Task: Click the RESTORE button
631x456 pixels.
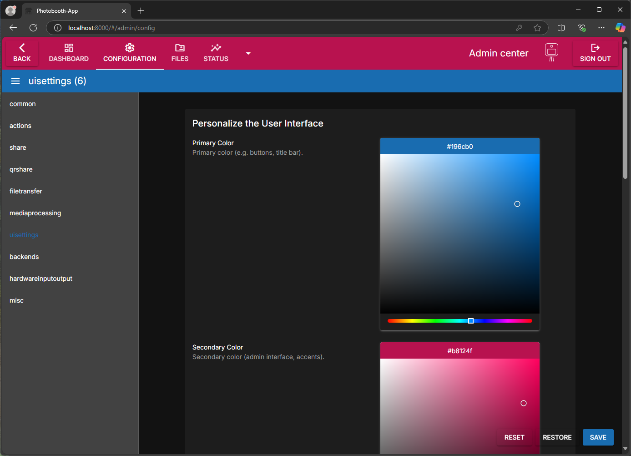Action: (x=557, y=437)
